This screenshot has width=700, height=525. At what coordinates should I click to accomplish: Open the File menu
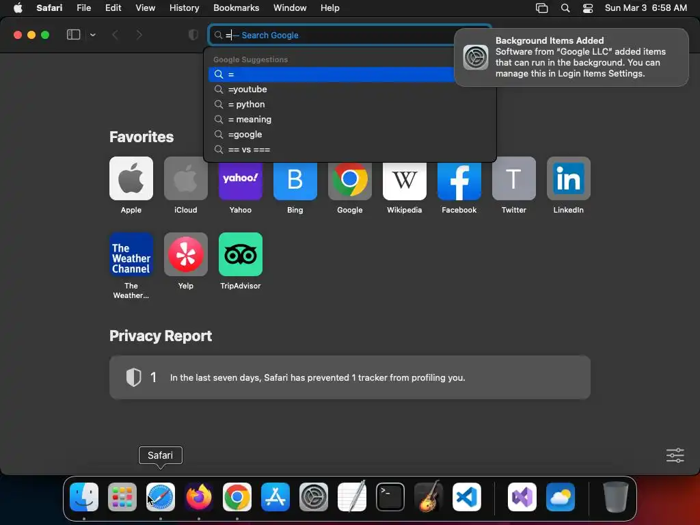[x=83, y=8]
